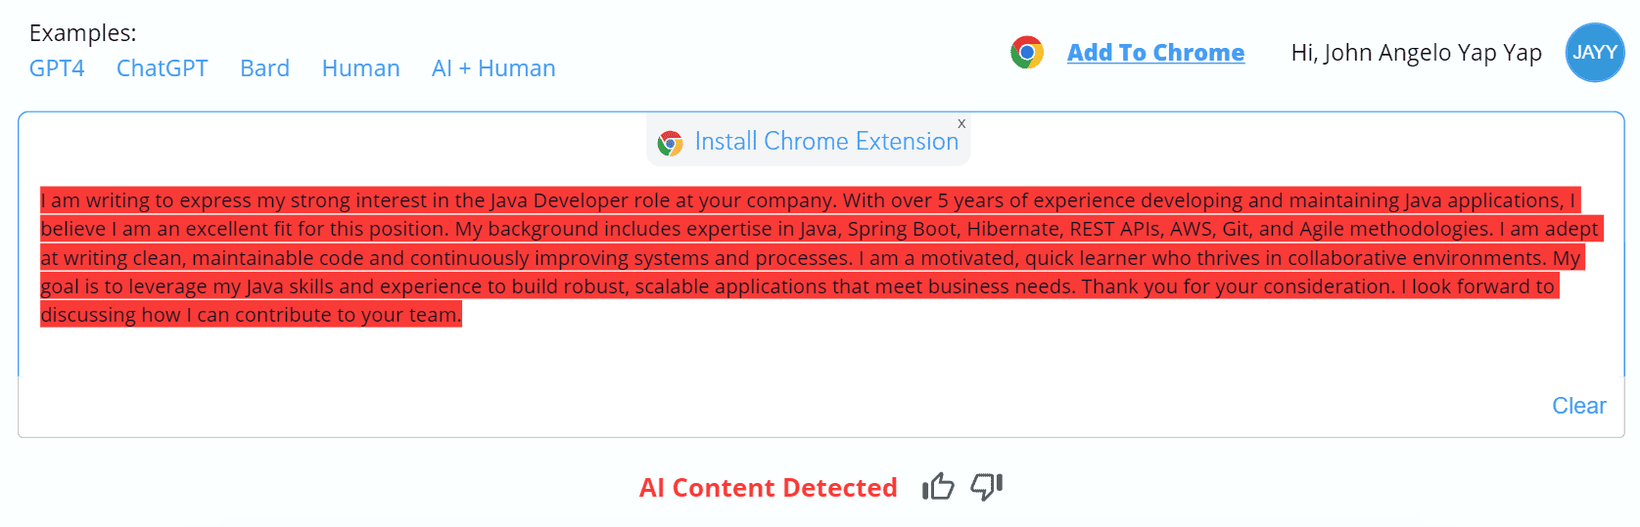Image resolution: width=1640 pixels, height=527 pixels.
Task: Click the AI Content Detected result label
Action: [x=768, y=487]
